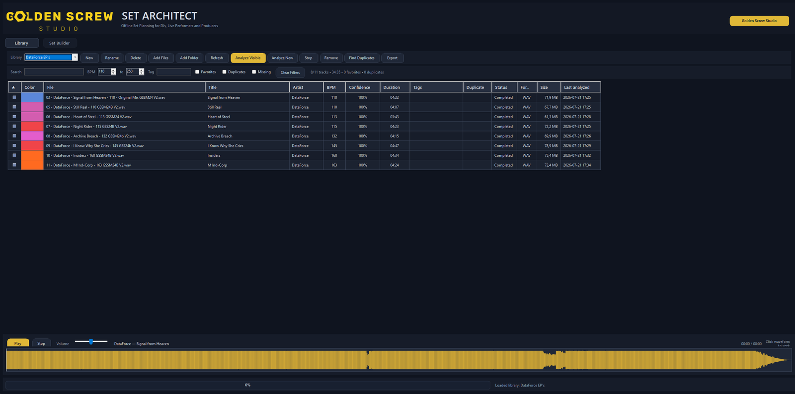The height and width of the screenshot is (394, 795).
Task: Click the toolbar Stop analysis button
Action: 309,58
